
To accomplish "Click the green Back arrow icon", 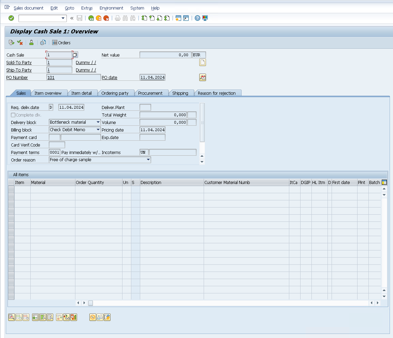I will click(x=91, y=18).
